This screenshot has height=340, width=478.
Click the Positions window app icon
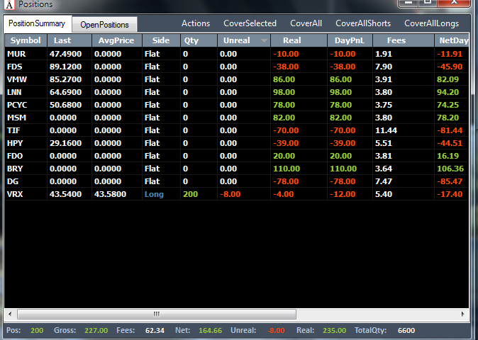coord(10,4)
